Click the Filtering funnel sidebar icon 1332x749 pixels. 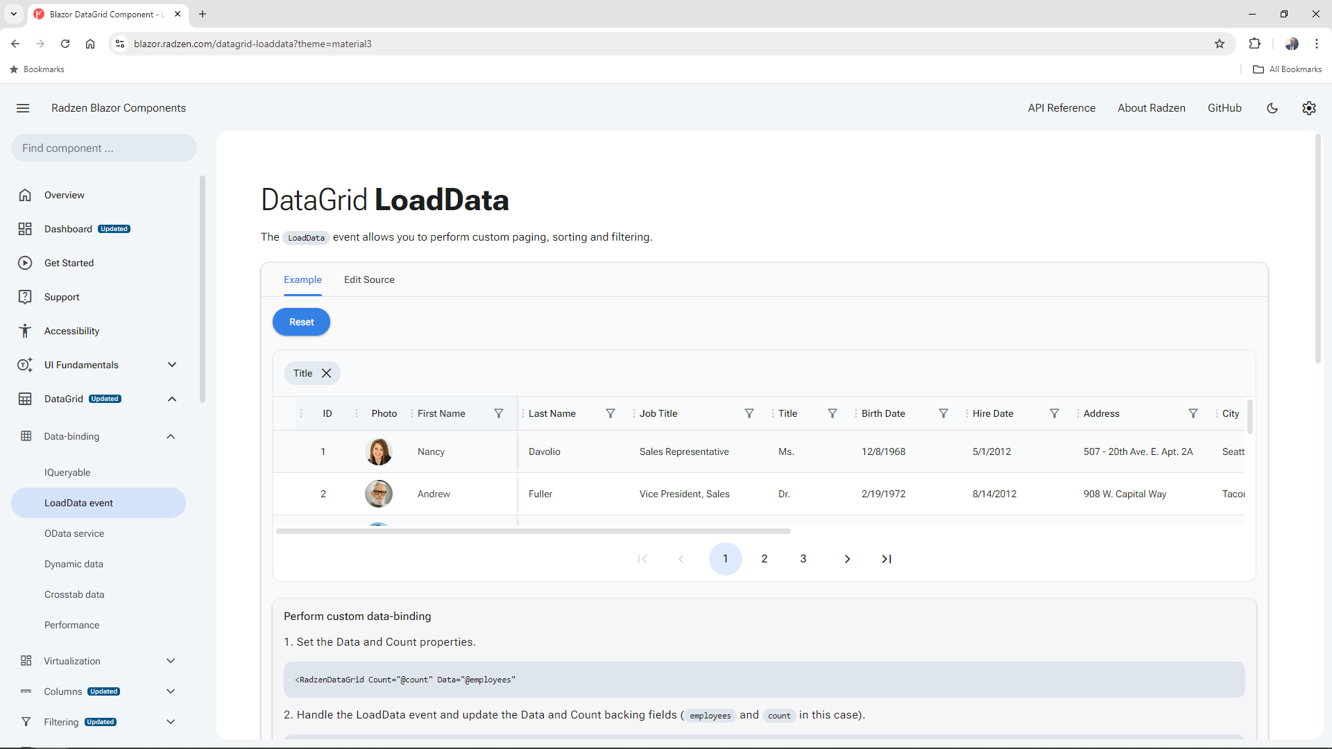point(26,722)
